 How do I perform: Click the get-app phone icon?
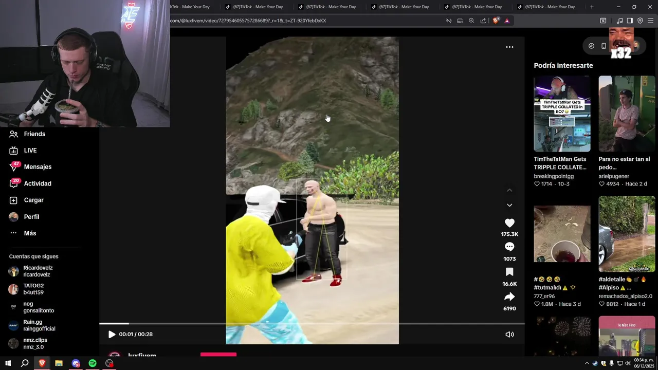(604, 46)
